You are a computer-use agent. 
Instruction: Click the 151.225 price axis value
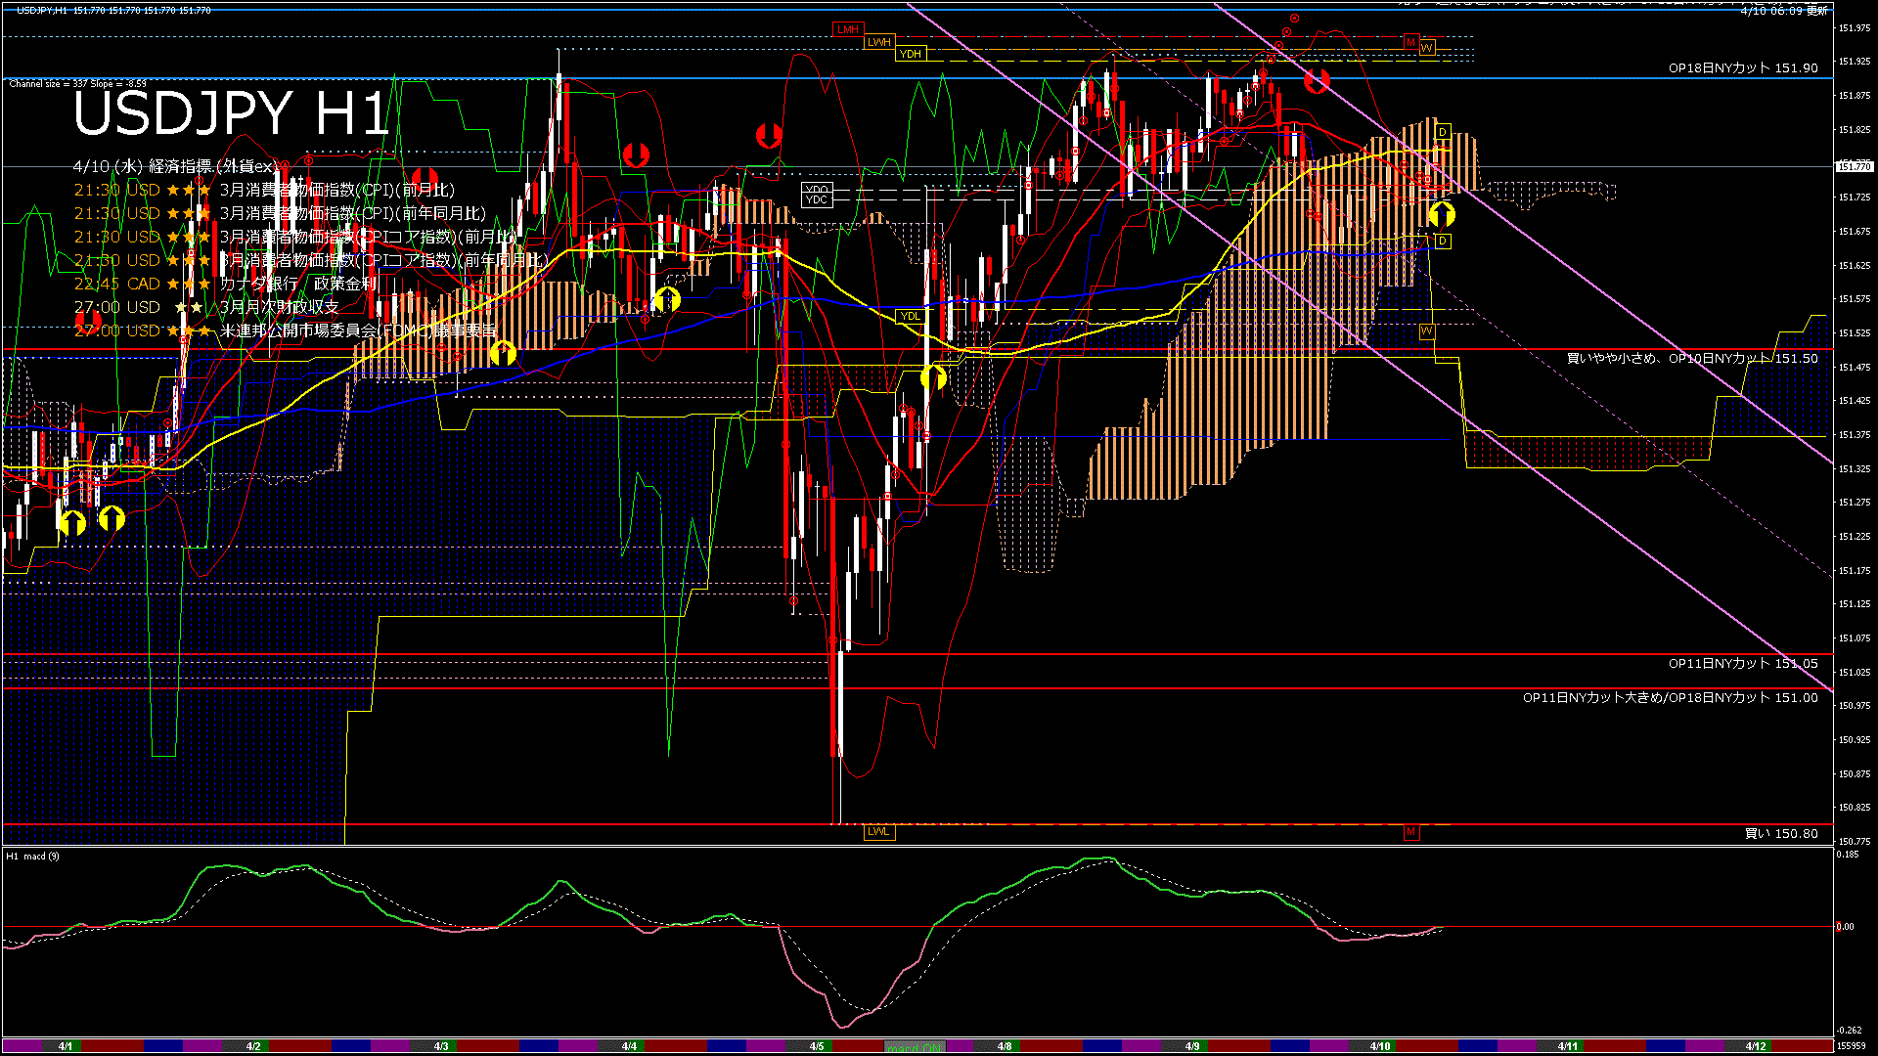point(1855,537)
